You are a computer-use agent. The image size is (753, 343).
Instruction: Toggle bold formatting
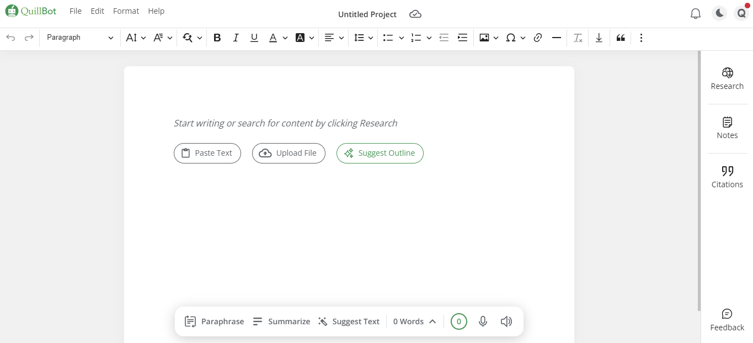217,38
